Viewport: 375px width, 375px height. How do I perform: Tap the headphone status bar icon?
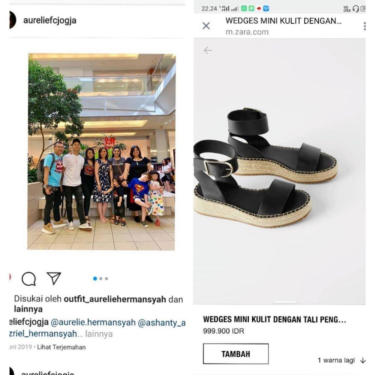(355, 9)
